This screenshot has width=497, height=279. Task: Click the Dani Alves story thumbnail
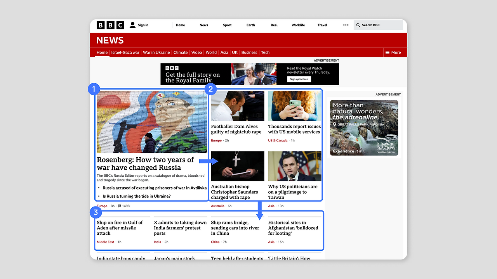pyautogui.click(x=238, y=106)
